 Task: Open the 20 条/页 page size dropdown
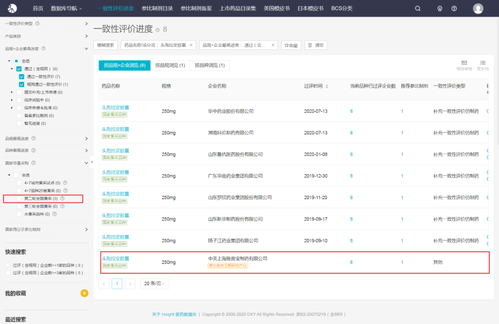(155, 284)
